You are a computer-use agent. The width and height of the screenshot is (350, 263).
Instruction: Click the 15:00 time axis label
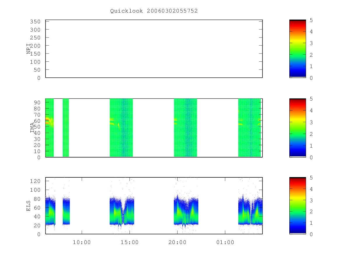click(x=129, y=242)
